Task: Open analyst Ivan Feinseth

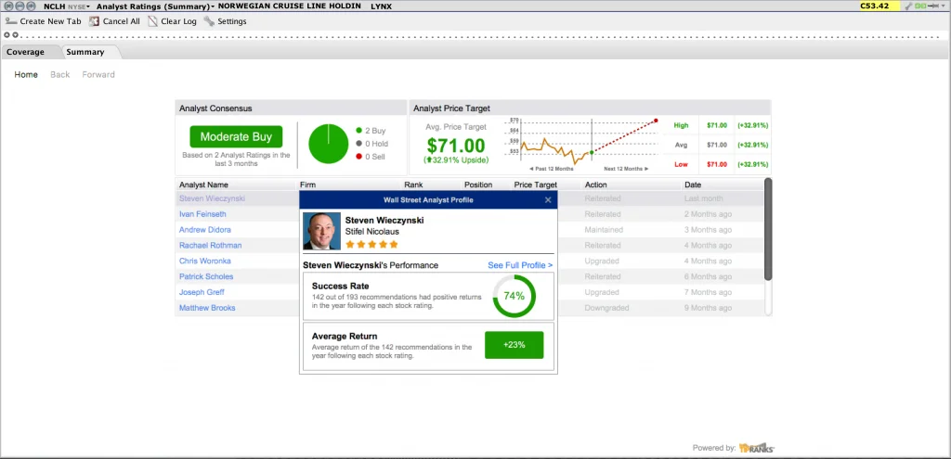Action: point(202,214)
